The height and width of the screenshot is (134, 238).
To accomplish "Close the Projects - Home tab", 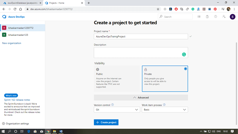I will click(x=82, y=3).
